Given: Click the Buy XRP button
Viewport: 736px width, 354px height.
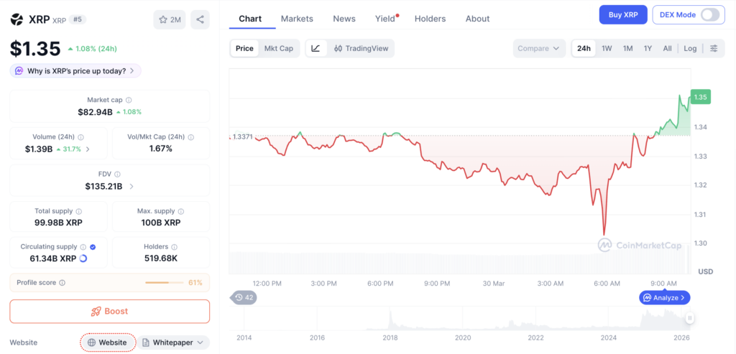Looking at the screenshot, I should pos(623,14).
